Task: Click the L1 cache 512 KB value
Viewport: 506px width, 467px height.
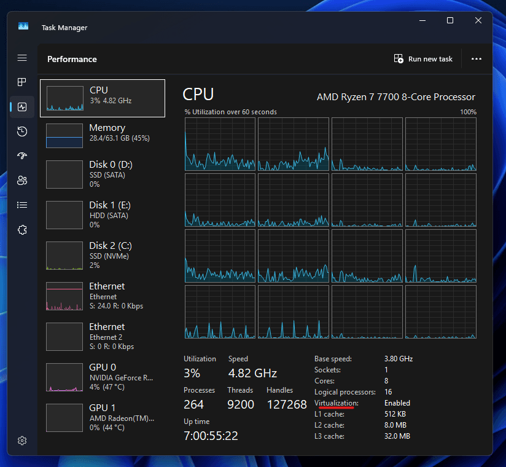Action: [395, 414]
